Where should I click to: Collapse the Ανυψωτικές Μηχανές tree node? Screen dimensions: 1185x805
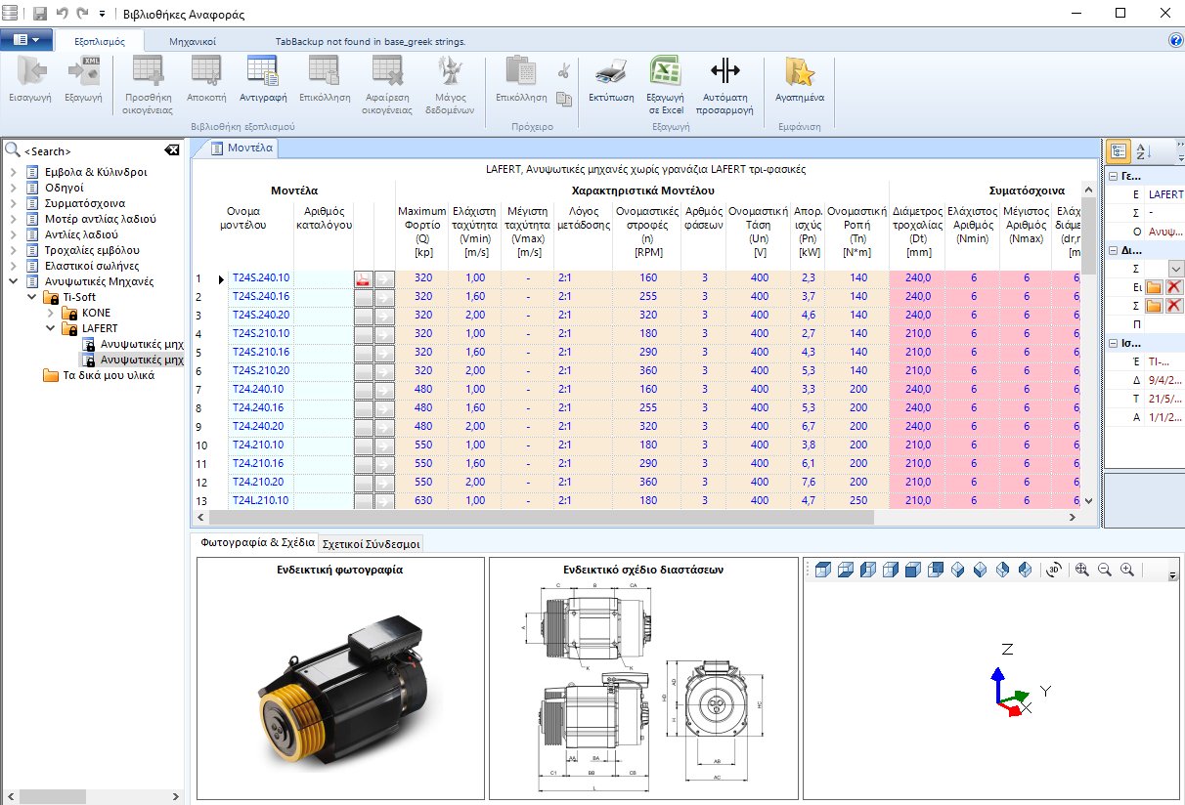click(15, 281)
